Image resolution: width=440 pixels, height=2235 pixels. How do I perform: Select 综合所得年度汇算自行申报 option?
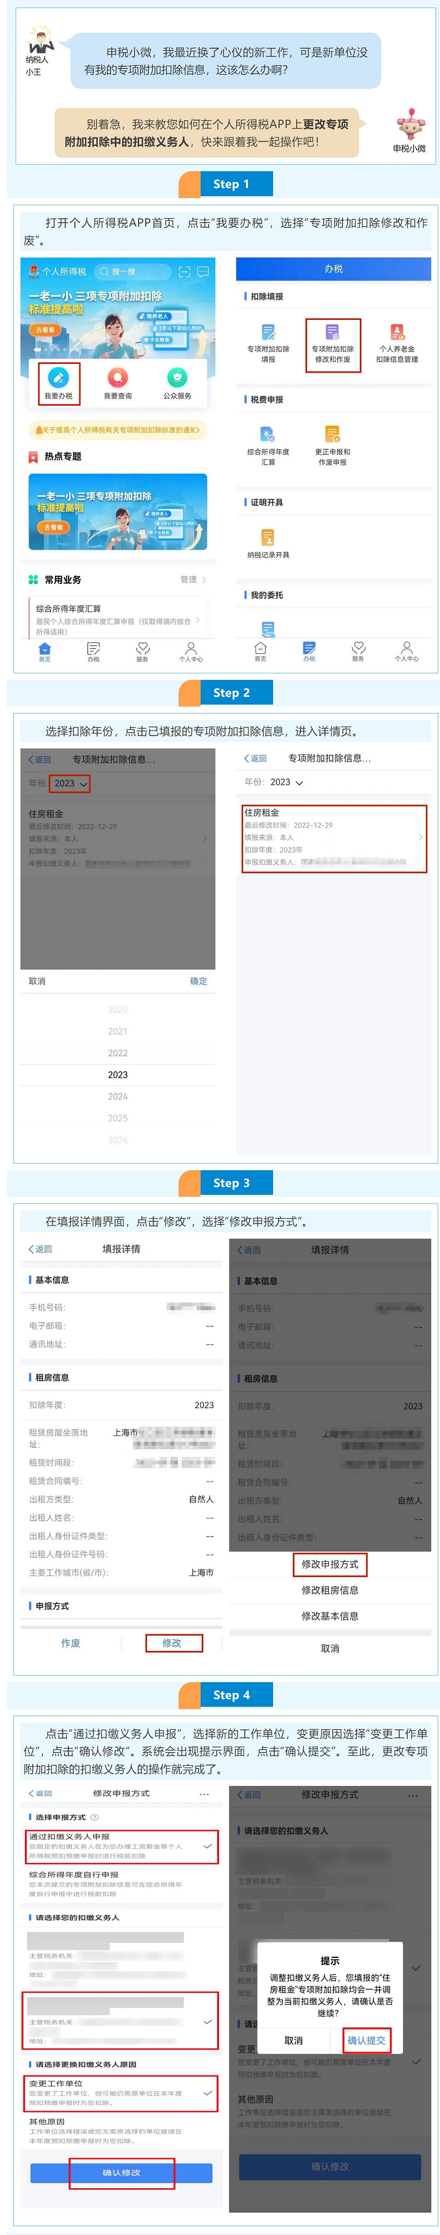[120, 1884]
